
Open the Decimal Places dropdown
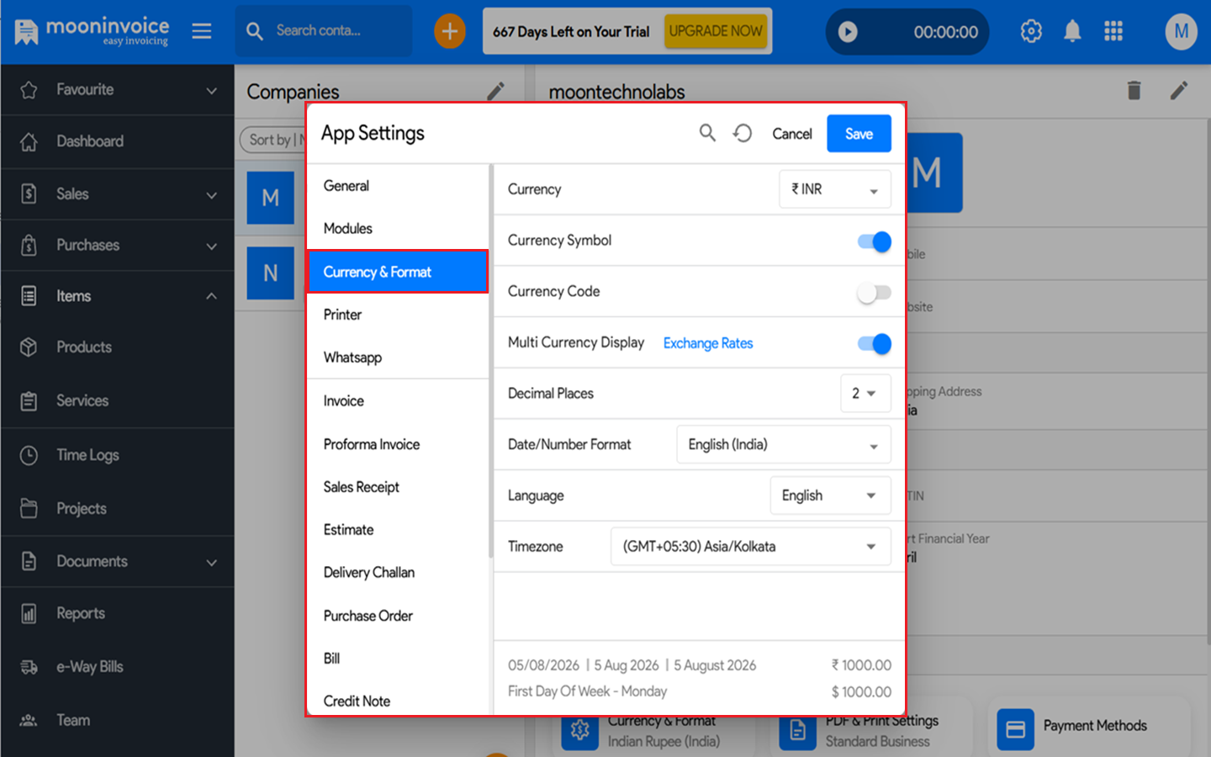(x=865, y=394)
